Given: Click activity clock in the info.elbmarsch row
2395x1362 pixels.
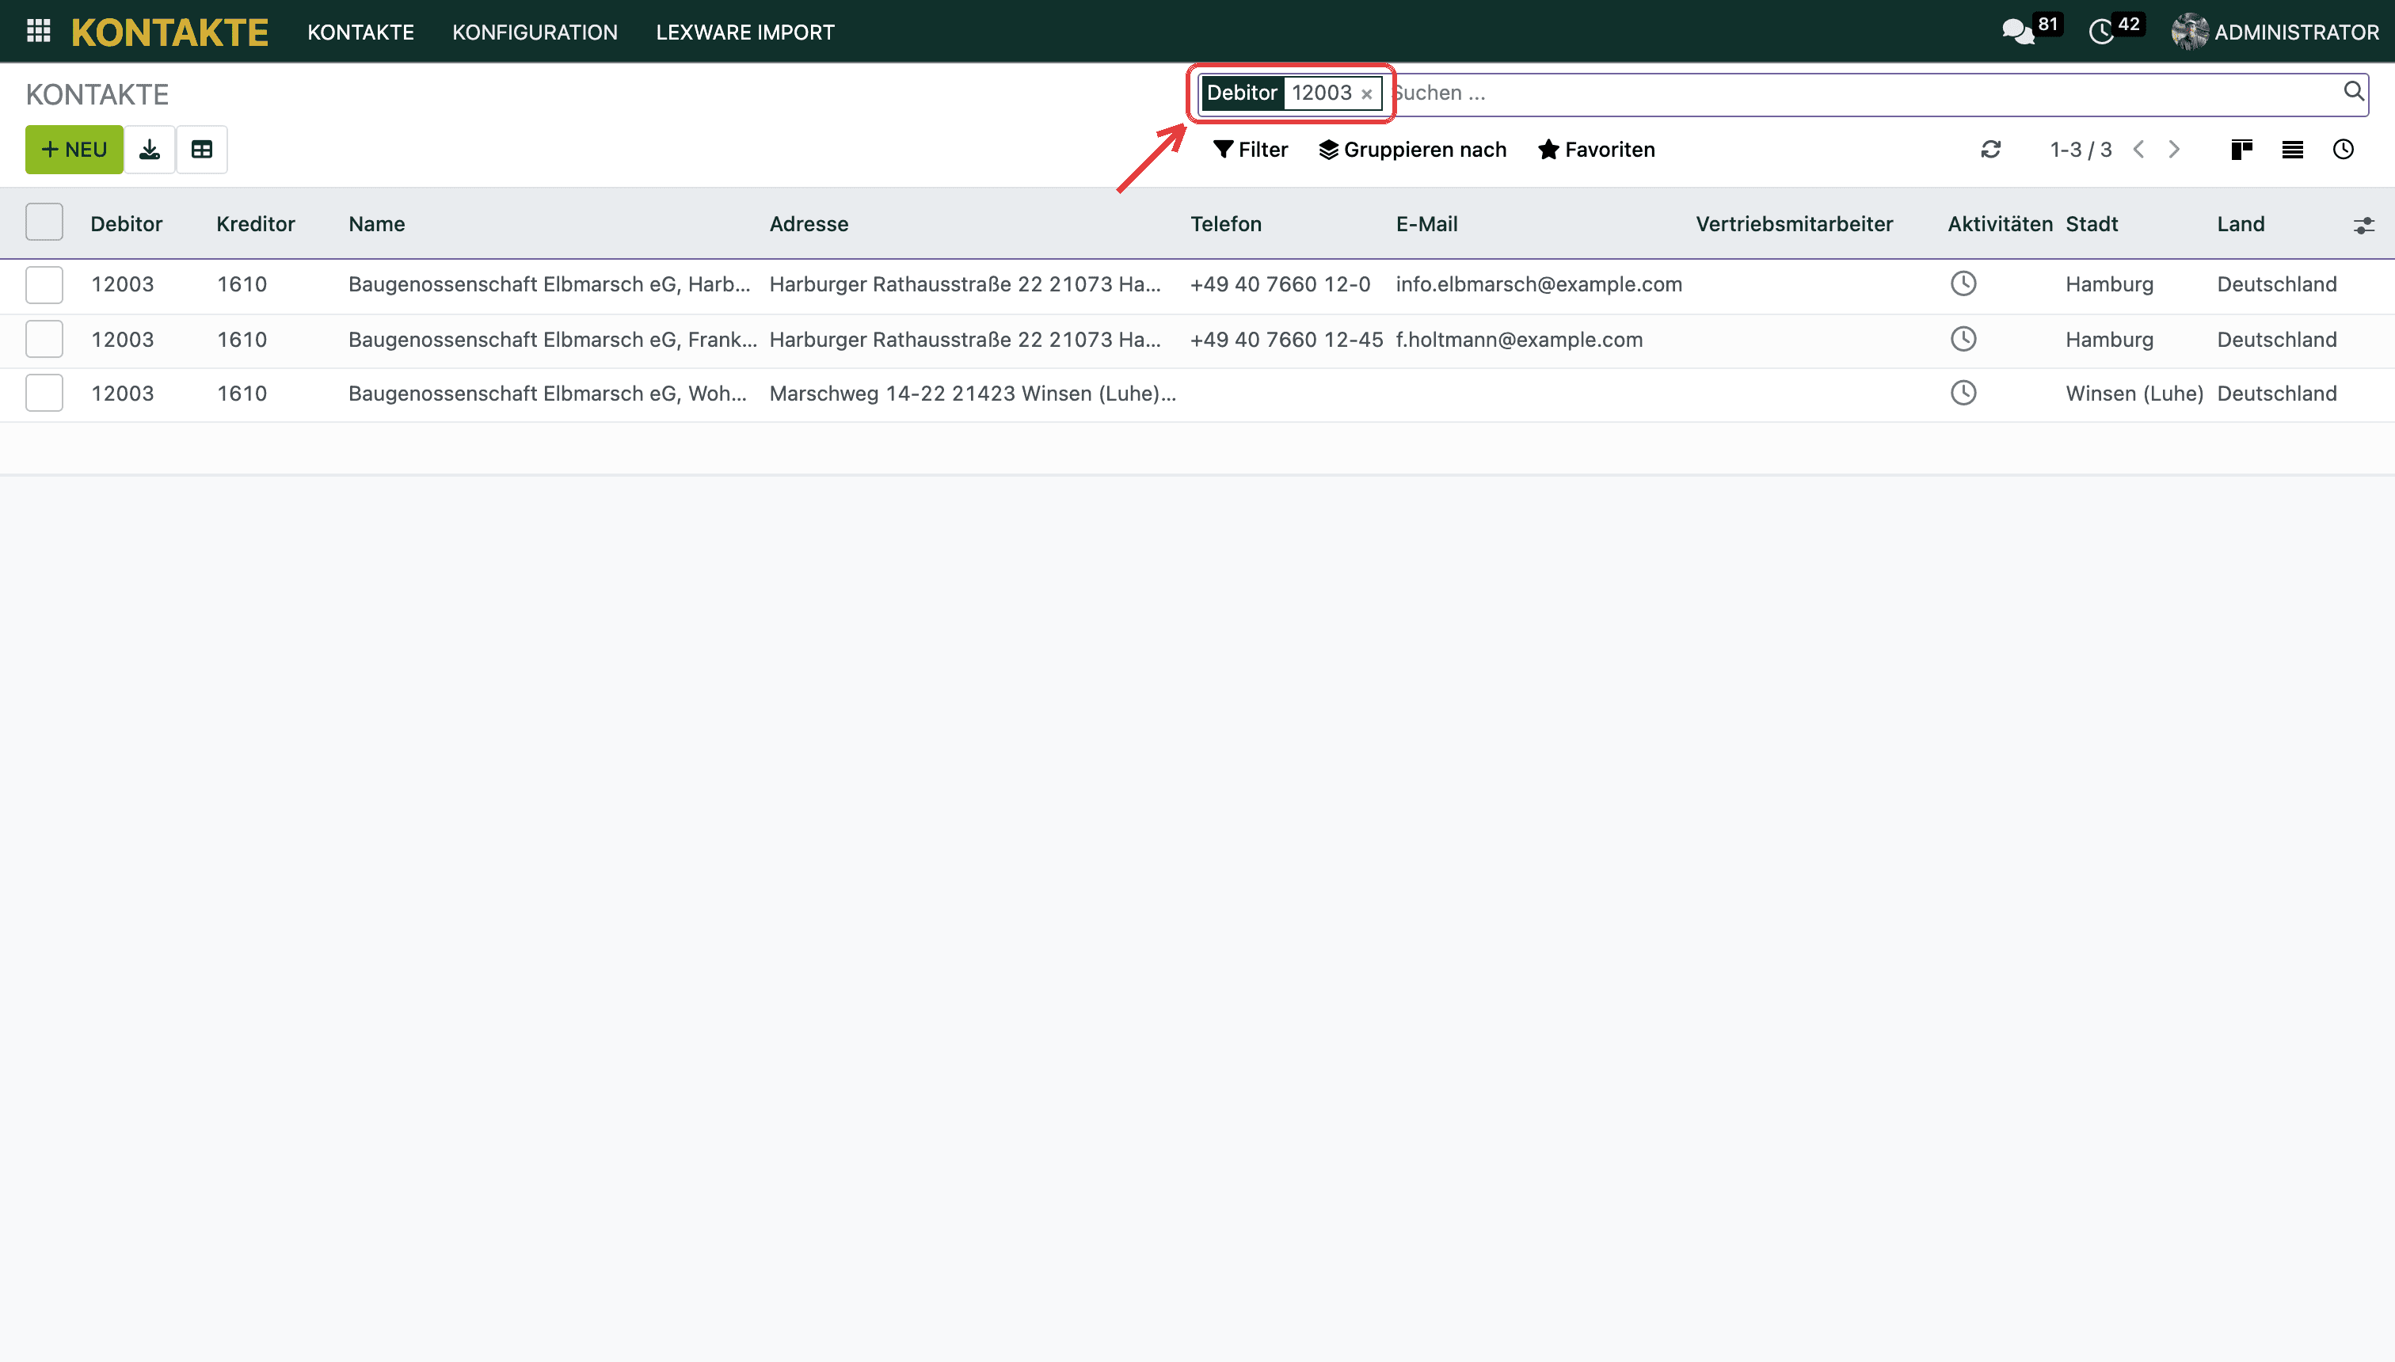Looking at the screenshot, I should click(1963, 283).
